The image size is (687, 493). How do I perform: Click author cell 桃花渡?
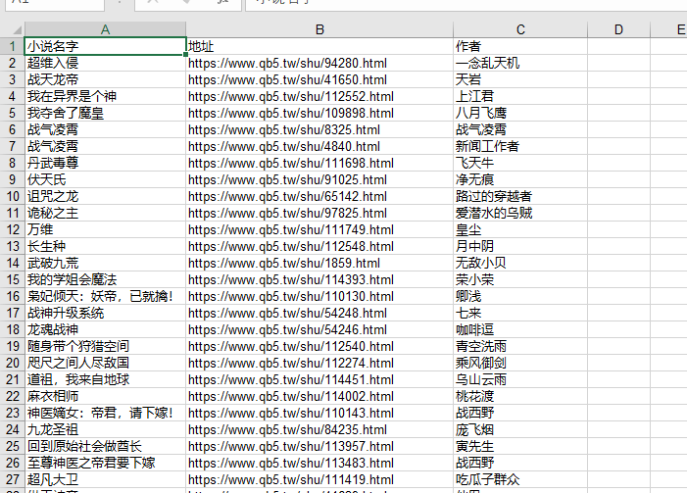coord(520,396)
